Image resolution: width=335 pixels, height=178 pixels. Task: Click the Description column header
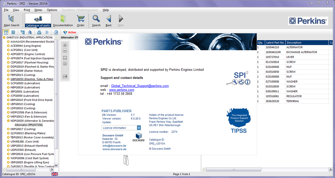[307, 43]
